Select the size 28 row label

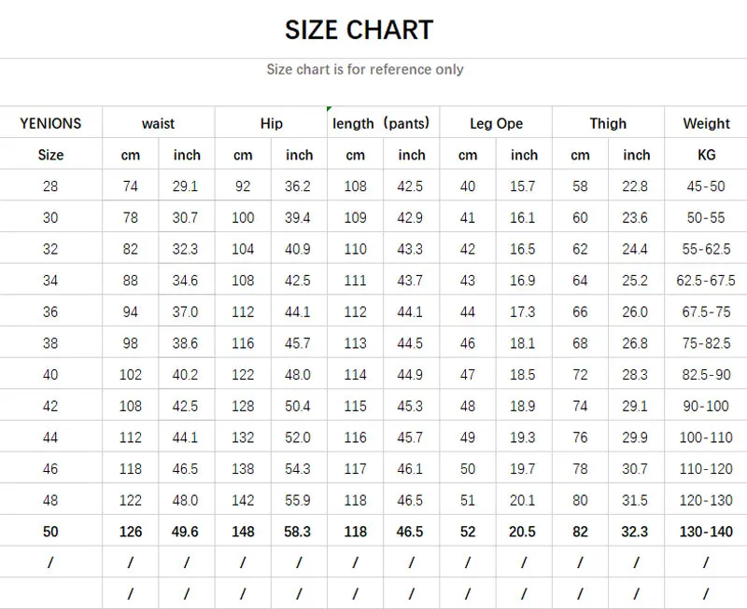coord(50,187)
